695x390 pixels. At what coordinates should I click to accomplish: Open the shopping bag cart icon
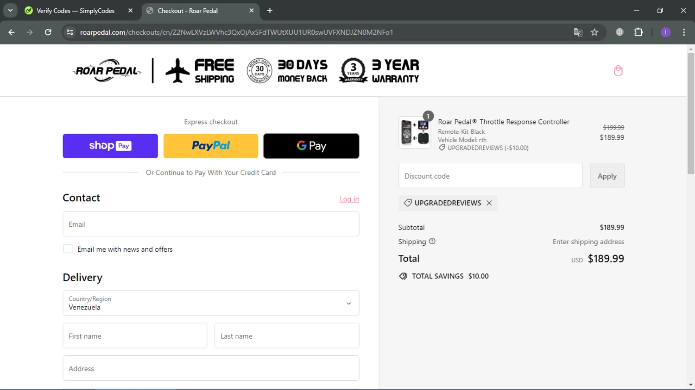(x=618, y=70)
